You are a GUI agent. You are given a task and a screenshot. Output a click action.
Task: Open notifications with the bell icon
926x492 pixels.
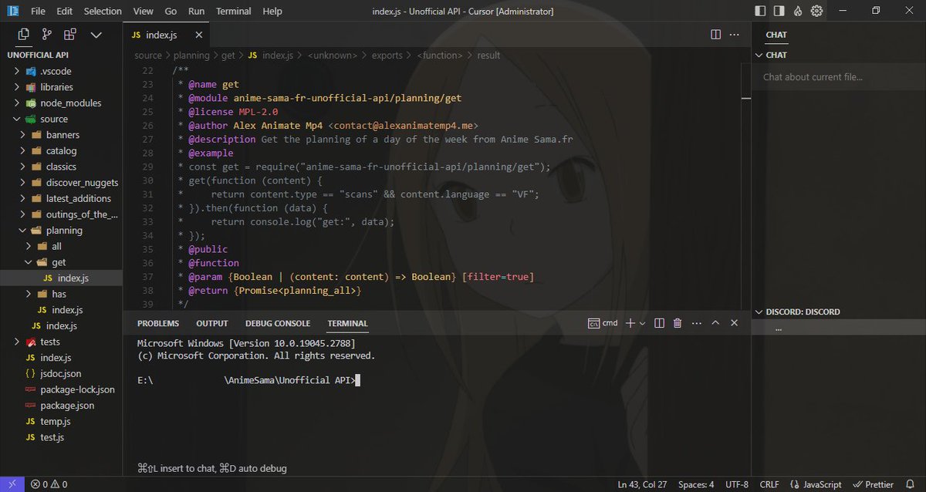click(911, 484)
